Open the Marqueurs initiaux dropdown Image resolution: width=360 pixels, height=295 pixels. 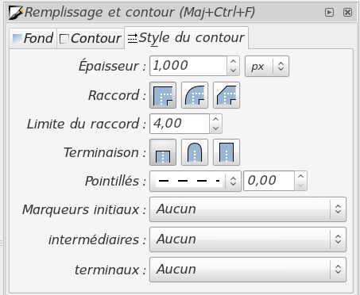point(248,209)
